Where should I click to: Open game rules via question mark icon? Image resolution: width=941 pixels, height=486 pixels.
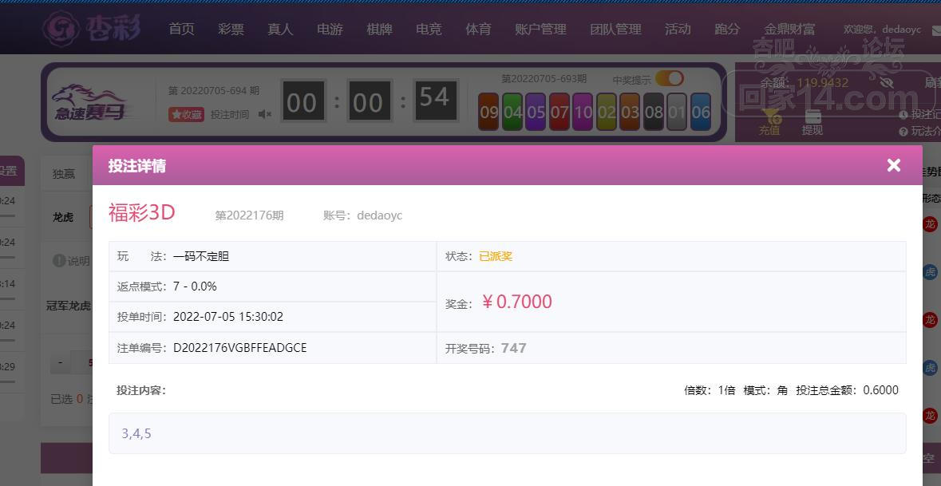[903, 132]
